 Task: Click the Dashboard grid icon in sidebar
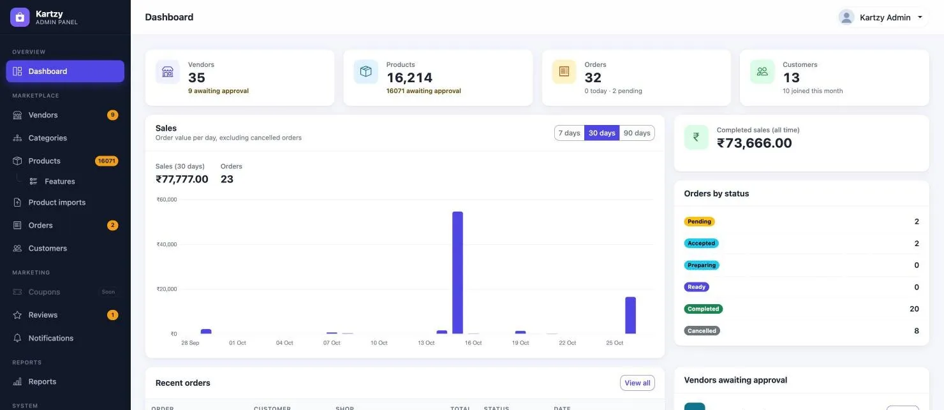pyautogui.click(x=17, y=71)
